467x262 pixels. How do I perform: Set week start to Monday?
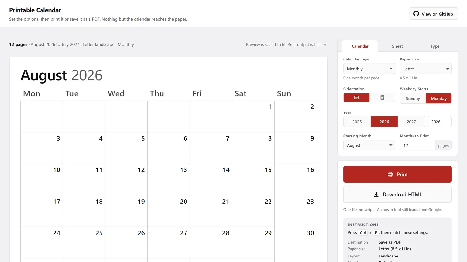pos(438,98)
